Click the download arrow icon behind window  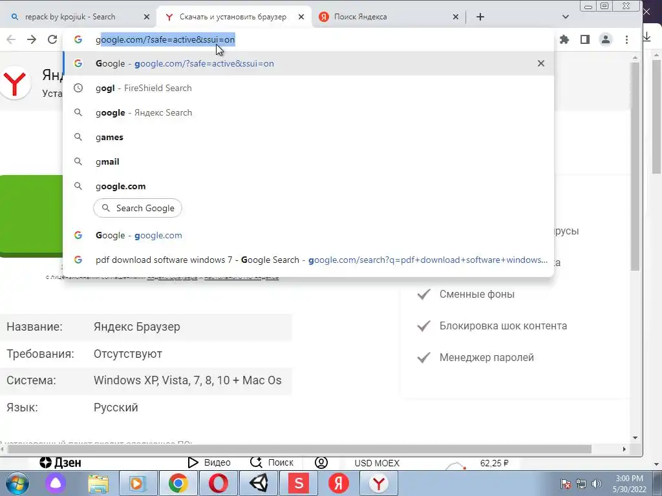point(646,37)
